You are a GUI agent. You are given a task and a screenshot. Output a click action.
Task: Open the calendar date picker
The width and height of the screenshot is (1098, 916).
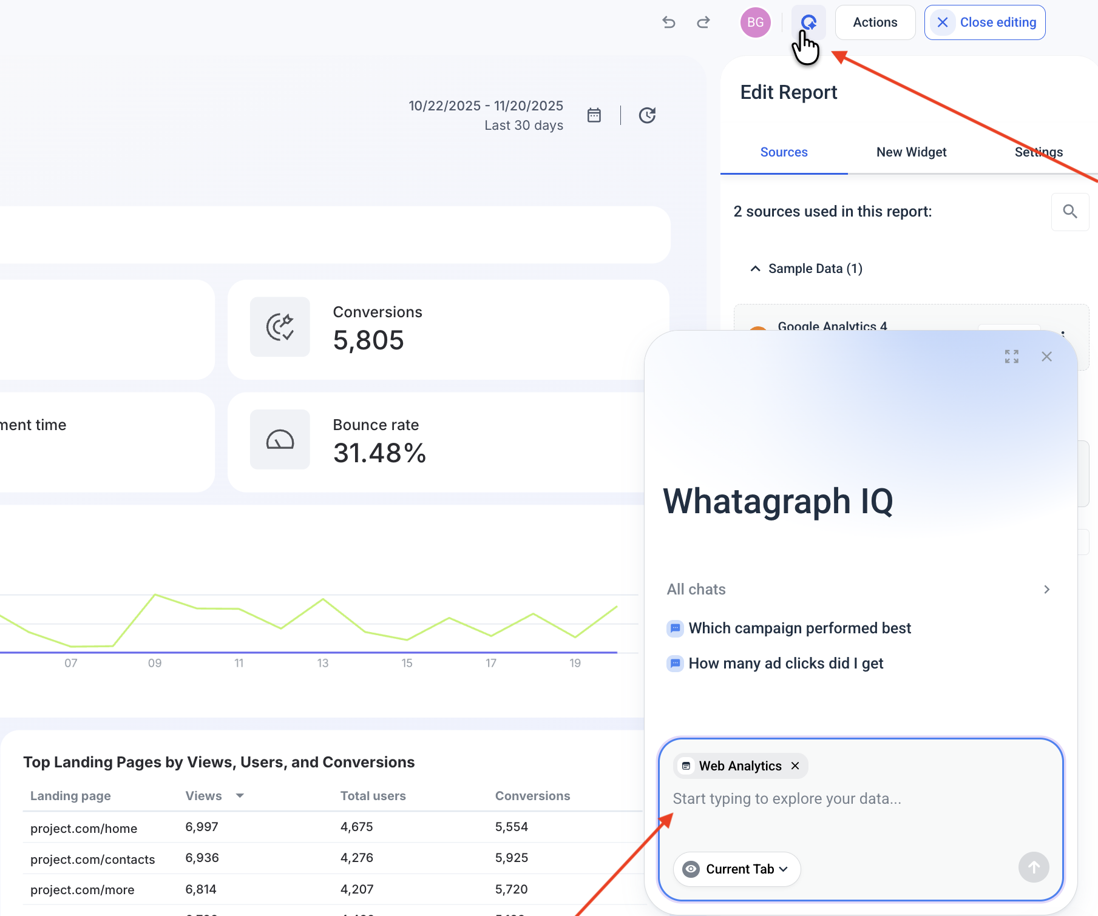click(594, 115)
